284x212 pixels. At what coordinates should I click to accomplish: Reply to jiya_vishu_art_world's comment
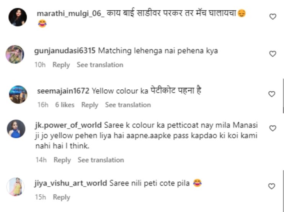(x=61, y=197)
